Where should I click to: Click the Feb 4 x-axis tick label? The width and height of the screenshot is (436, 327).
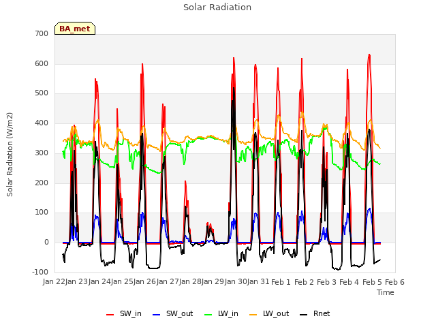pos(349,282)
